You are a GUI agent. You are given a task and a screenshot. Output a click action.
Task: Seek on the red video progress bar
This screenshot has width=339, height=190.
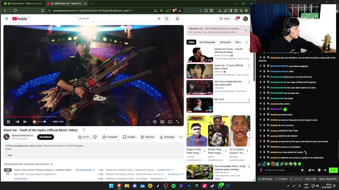tap(93, 117)
